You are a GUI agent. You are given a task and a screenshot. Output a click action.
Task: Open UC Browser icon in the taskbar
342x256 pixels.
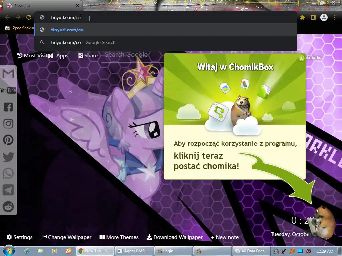68,251
